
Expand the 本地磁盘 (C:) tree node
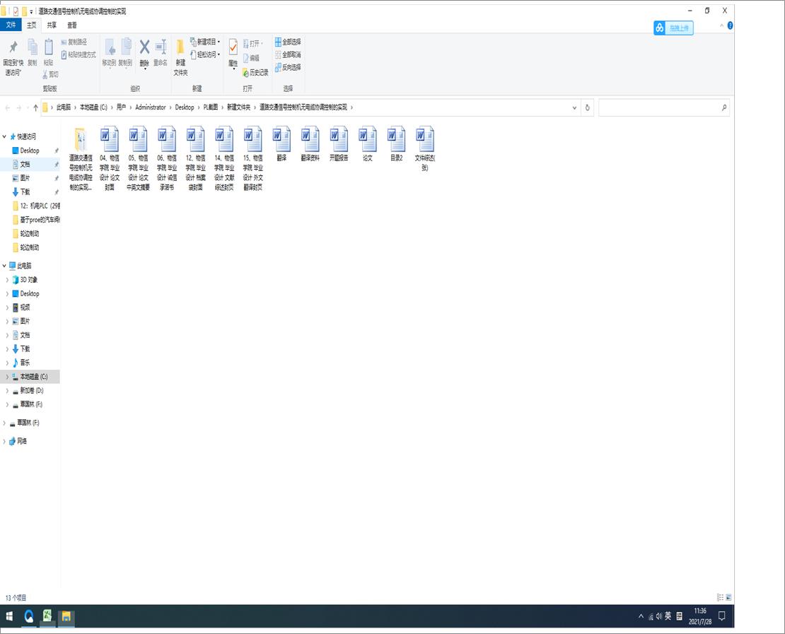(x=7, y=377)
